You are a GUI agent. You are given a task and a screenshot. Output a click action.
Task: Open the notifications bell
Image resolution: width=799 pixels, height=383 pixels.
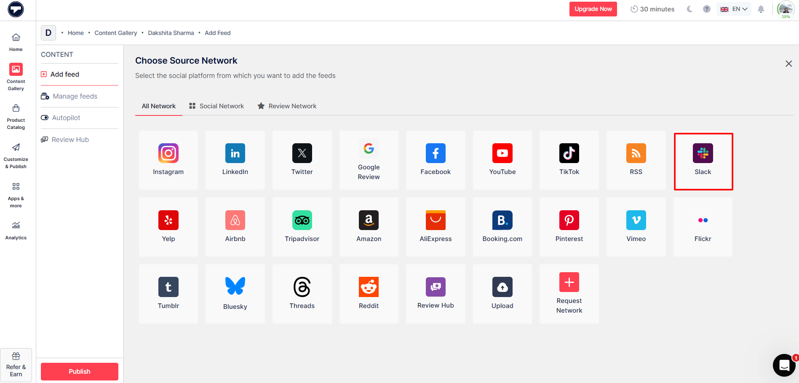[x=761, y=9]
